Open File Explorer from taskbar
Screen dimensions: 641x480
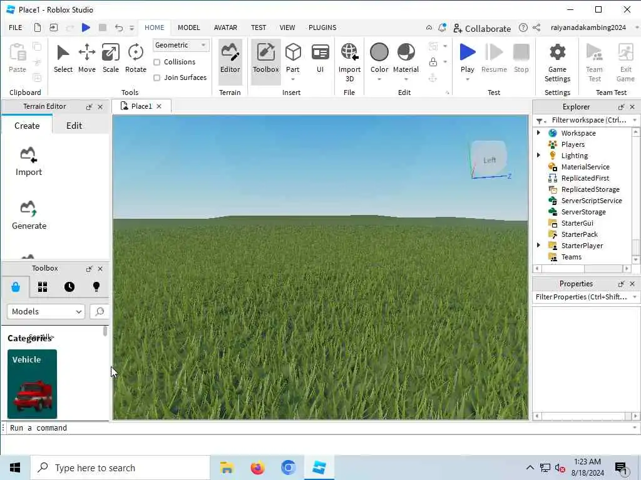coord(226,467)
